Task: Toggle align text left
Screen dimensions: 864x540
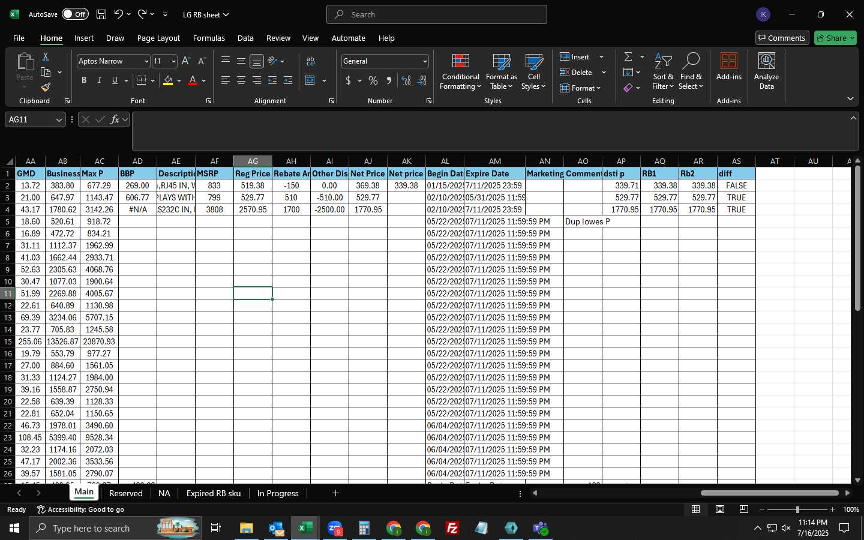Action: [226, 80]
